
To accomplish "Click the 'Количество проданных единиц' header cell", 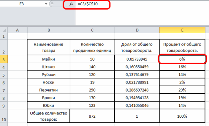I will tap(92, 47).
